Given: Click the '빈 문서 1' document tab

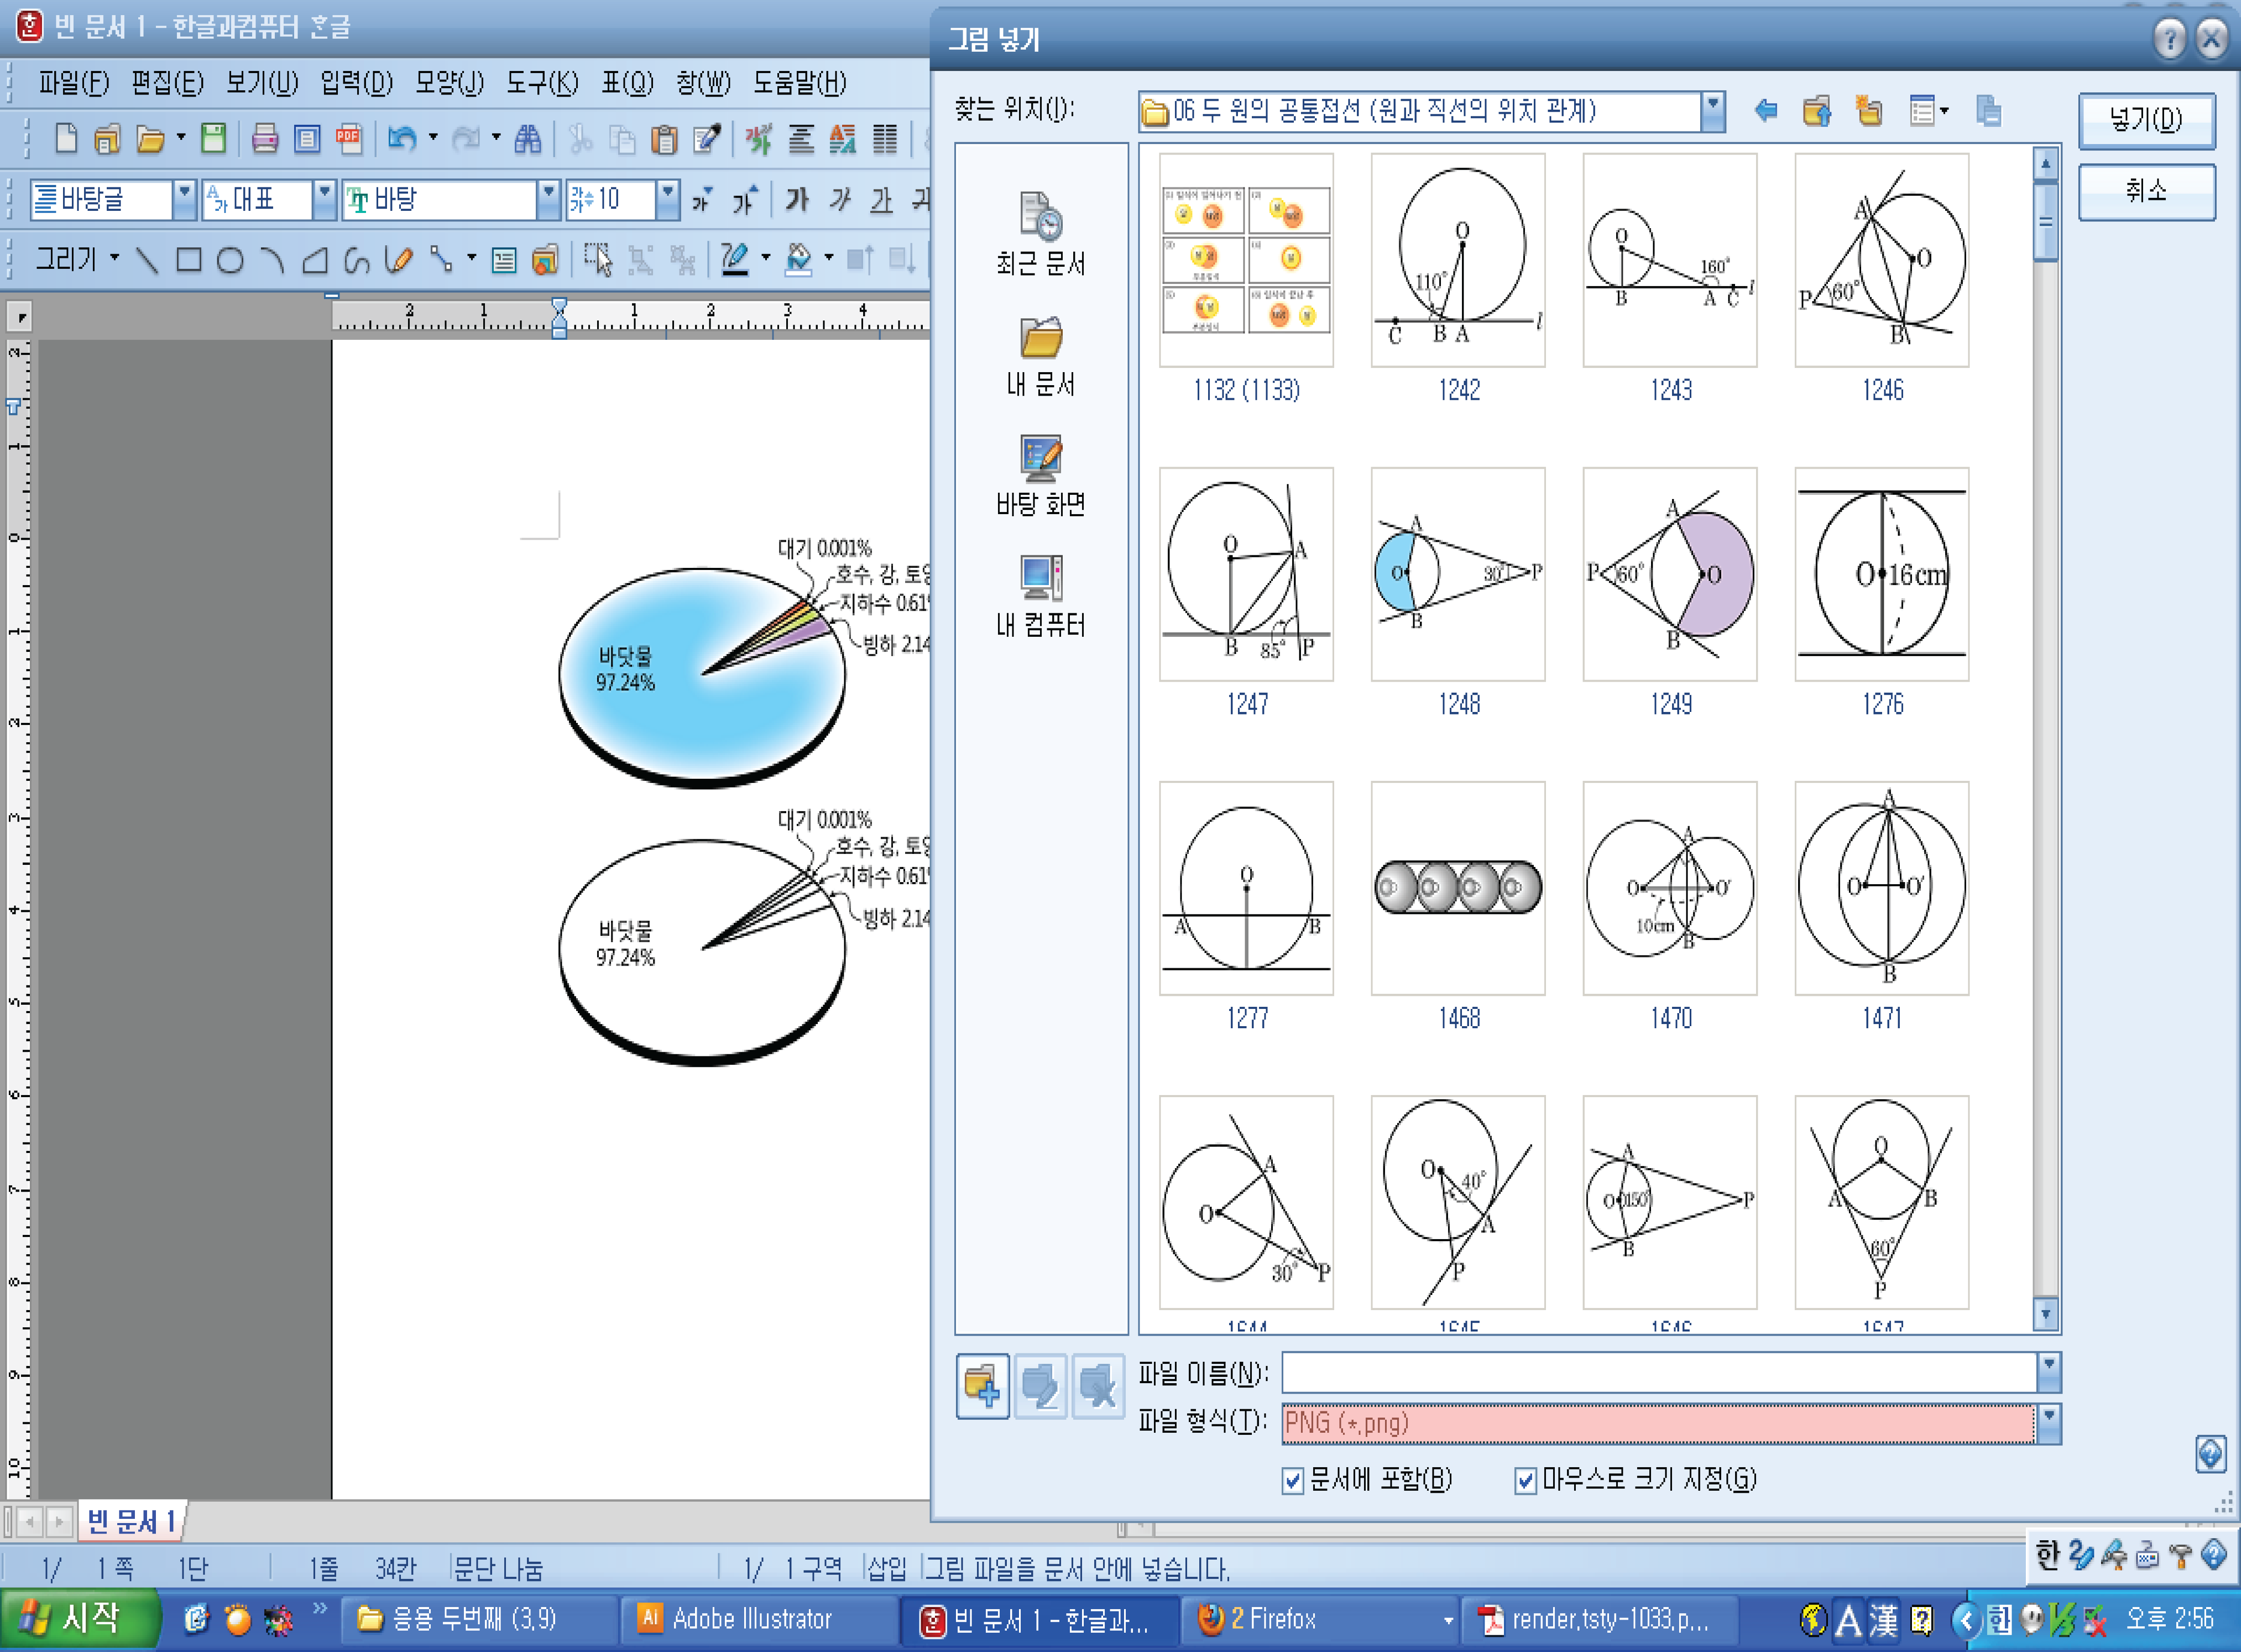Looking at the screenshot, I should (x=131, y=1523).
